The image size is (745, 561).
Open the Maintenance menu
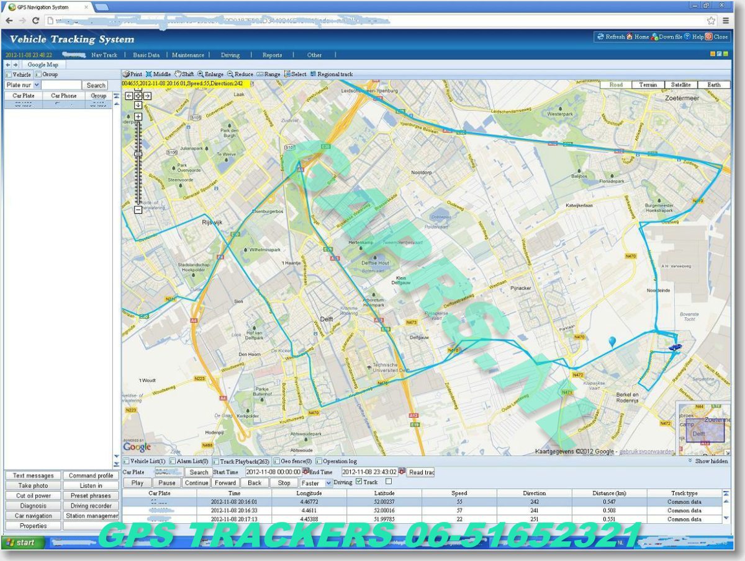click(188, 55)
